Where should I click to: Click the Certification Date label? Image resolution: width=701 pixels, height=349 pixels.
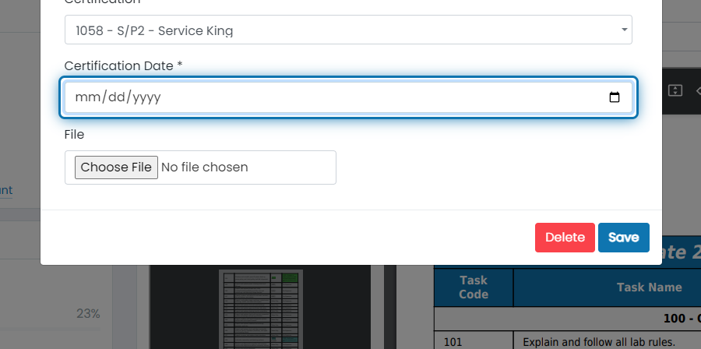pyautogui.click(x=123, y=65)
